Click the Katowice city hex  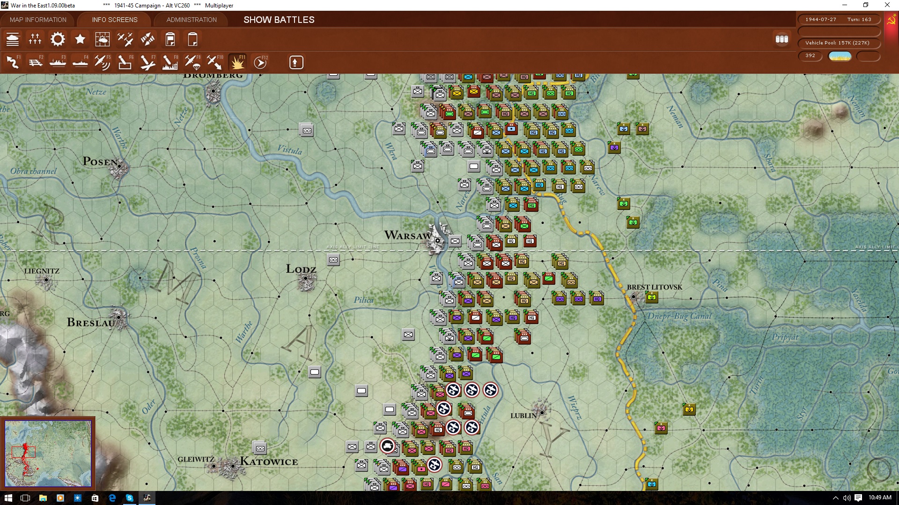click(x=233, y=466)
